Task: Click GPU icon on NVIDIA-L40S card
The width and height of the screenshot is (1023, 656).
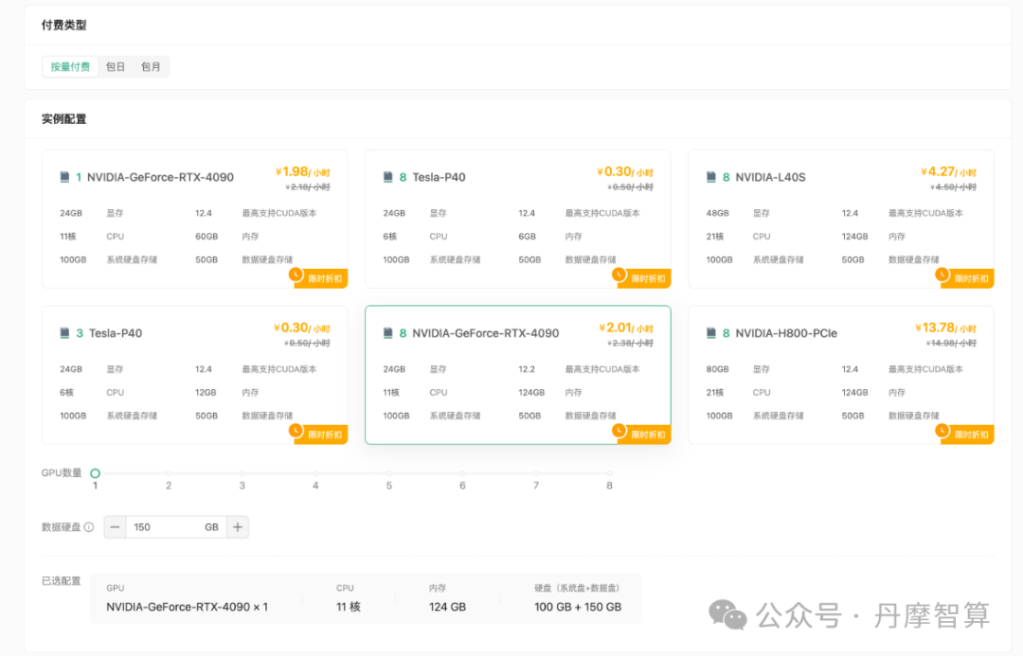Action: point(711,177)
